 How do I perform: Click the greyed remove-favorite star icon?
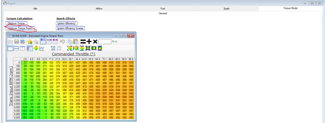(36, 41)
